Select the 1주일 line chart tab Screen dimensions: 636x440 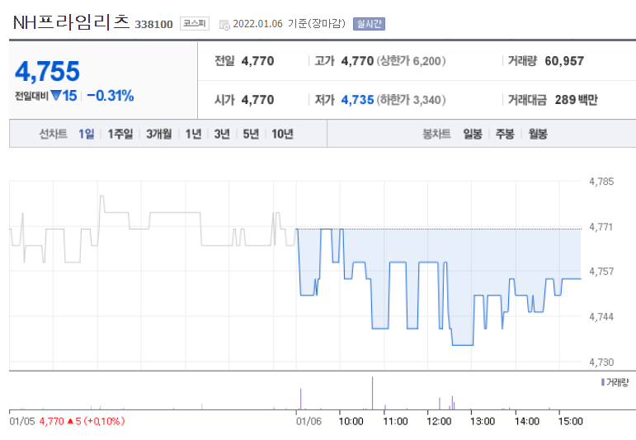[x=120, y=134]
